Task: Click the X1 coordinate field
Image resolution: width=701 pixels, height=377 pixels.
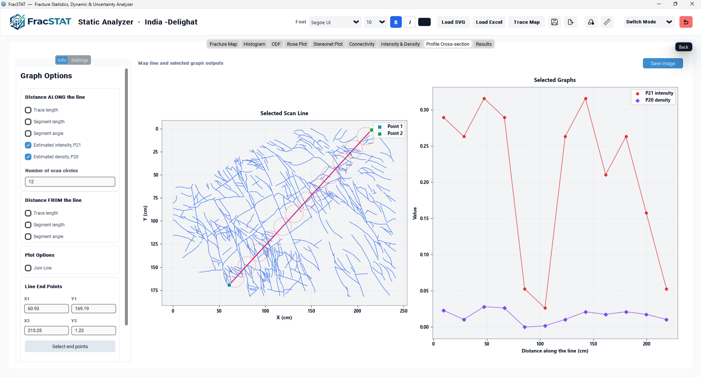Action: 46,309
